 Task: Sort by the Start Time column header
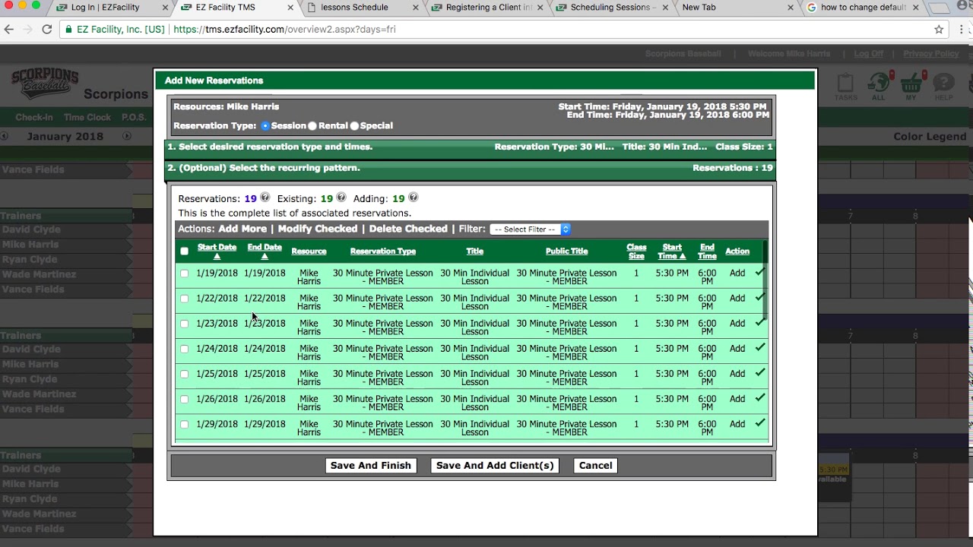pos(671,251)
